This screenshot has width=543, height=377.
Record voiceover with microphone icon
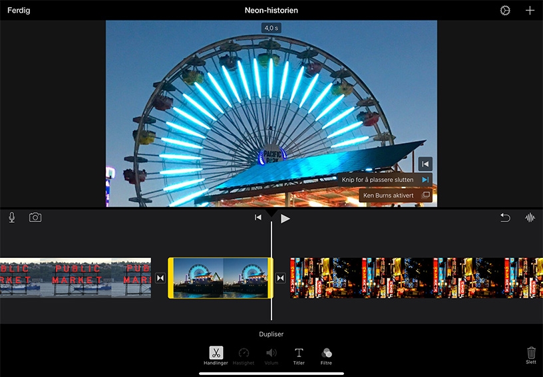(12, 217)
